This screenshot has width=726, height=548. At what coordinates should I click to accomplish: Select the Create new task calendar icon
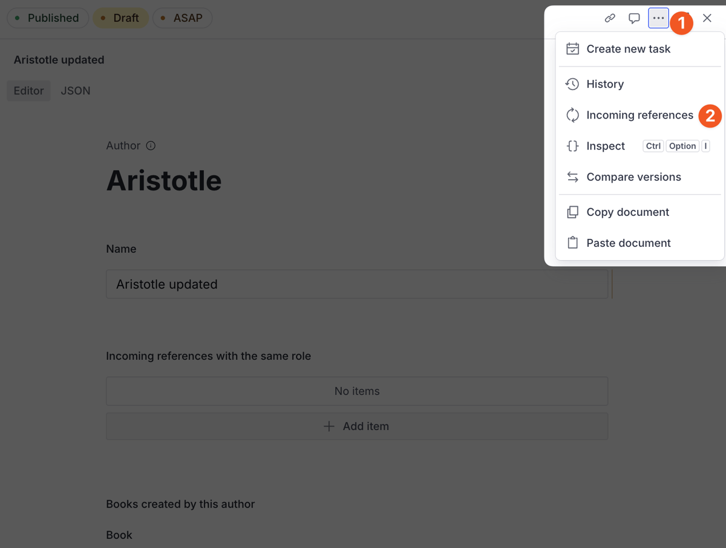click(x=572, y=48)
